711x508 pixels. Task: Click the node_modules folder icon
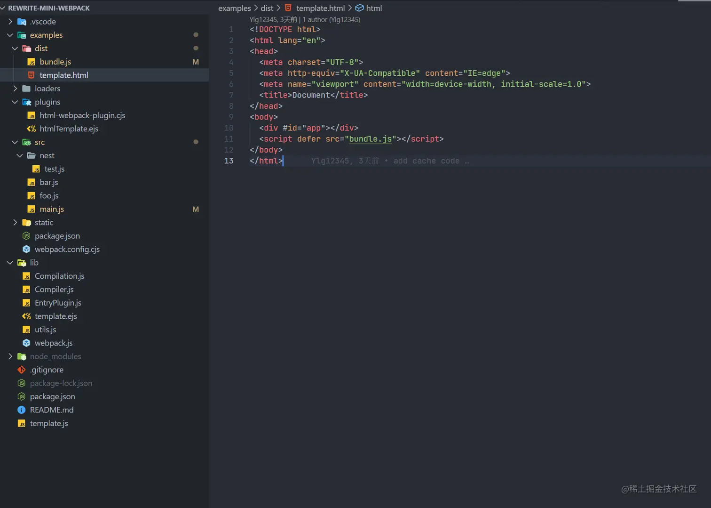pyautogui.click(x=22, y=356)
